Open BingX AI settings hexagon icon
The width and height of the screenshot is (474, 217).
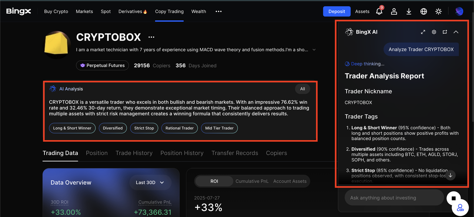pos(434,32)
